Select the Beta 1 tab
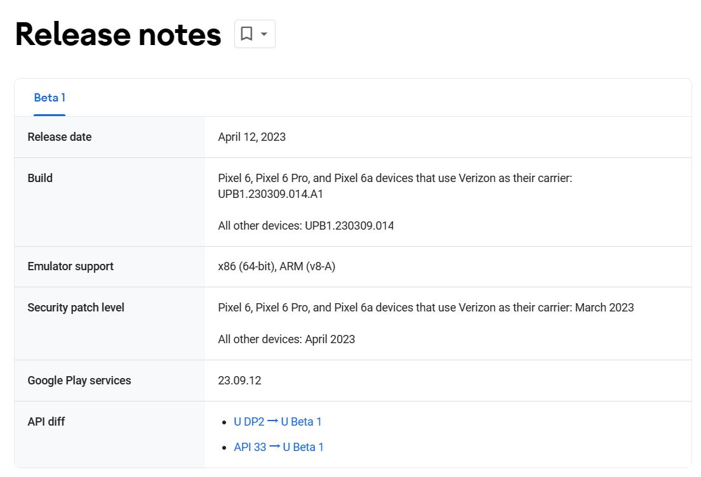The height and width of the screenshot is (477, 701). click(50, 98)
